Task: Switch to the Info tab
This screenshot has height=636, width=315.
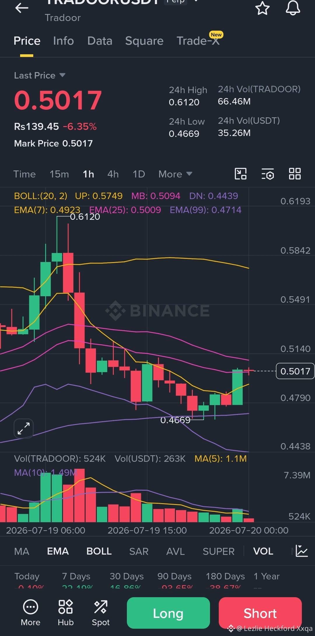Action: (64, 41)
